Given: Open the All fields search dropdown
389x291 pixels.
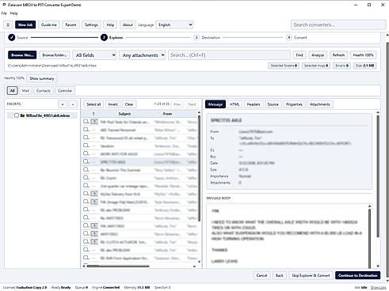Looking at the screenshot, I should pyautogui.click(x=94, y=55).
